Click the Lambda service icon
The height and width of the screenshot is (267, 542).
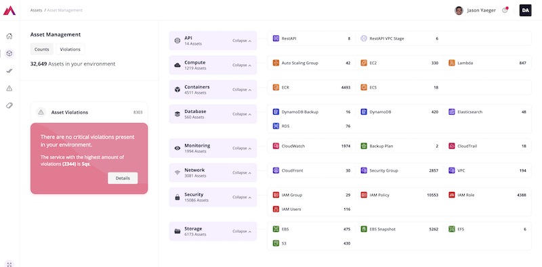(x=452, y=63)
